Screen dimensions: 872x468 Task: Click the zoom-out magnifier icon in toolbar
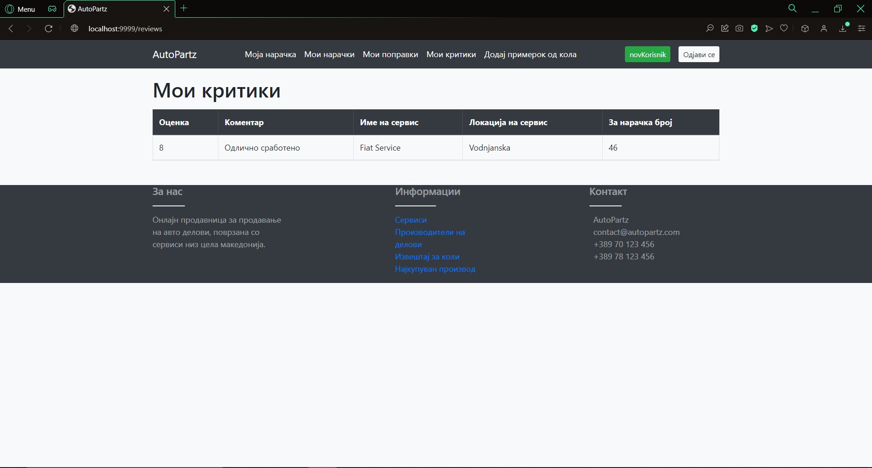[x=709, y=29]
